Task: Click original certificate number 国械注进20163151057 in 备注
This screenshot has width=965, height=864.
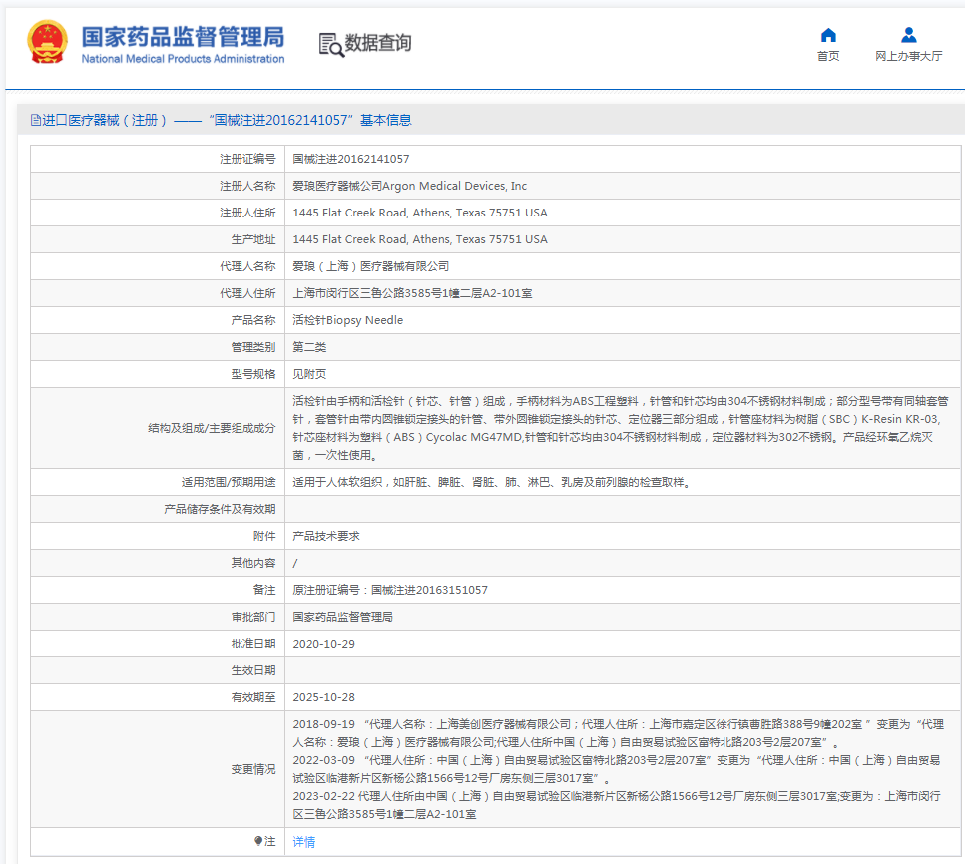Action: [x=429, y=590]
